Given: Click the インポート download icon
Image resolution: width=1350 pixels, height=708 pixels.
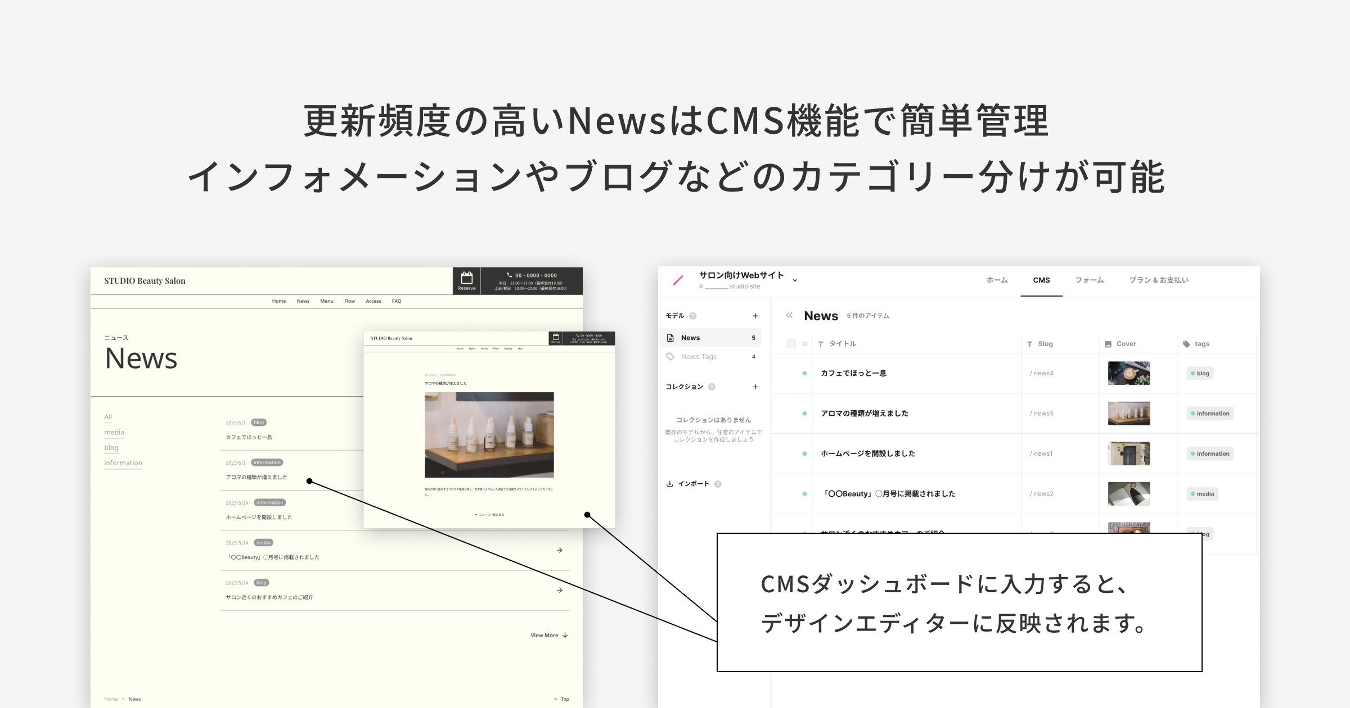Looking at the screenshot, I should click(x=670, y=484).
